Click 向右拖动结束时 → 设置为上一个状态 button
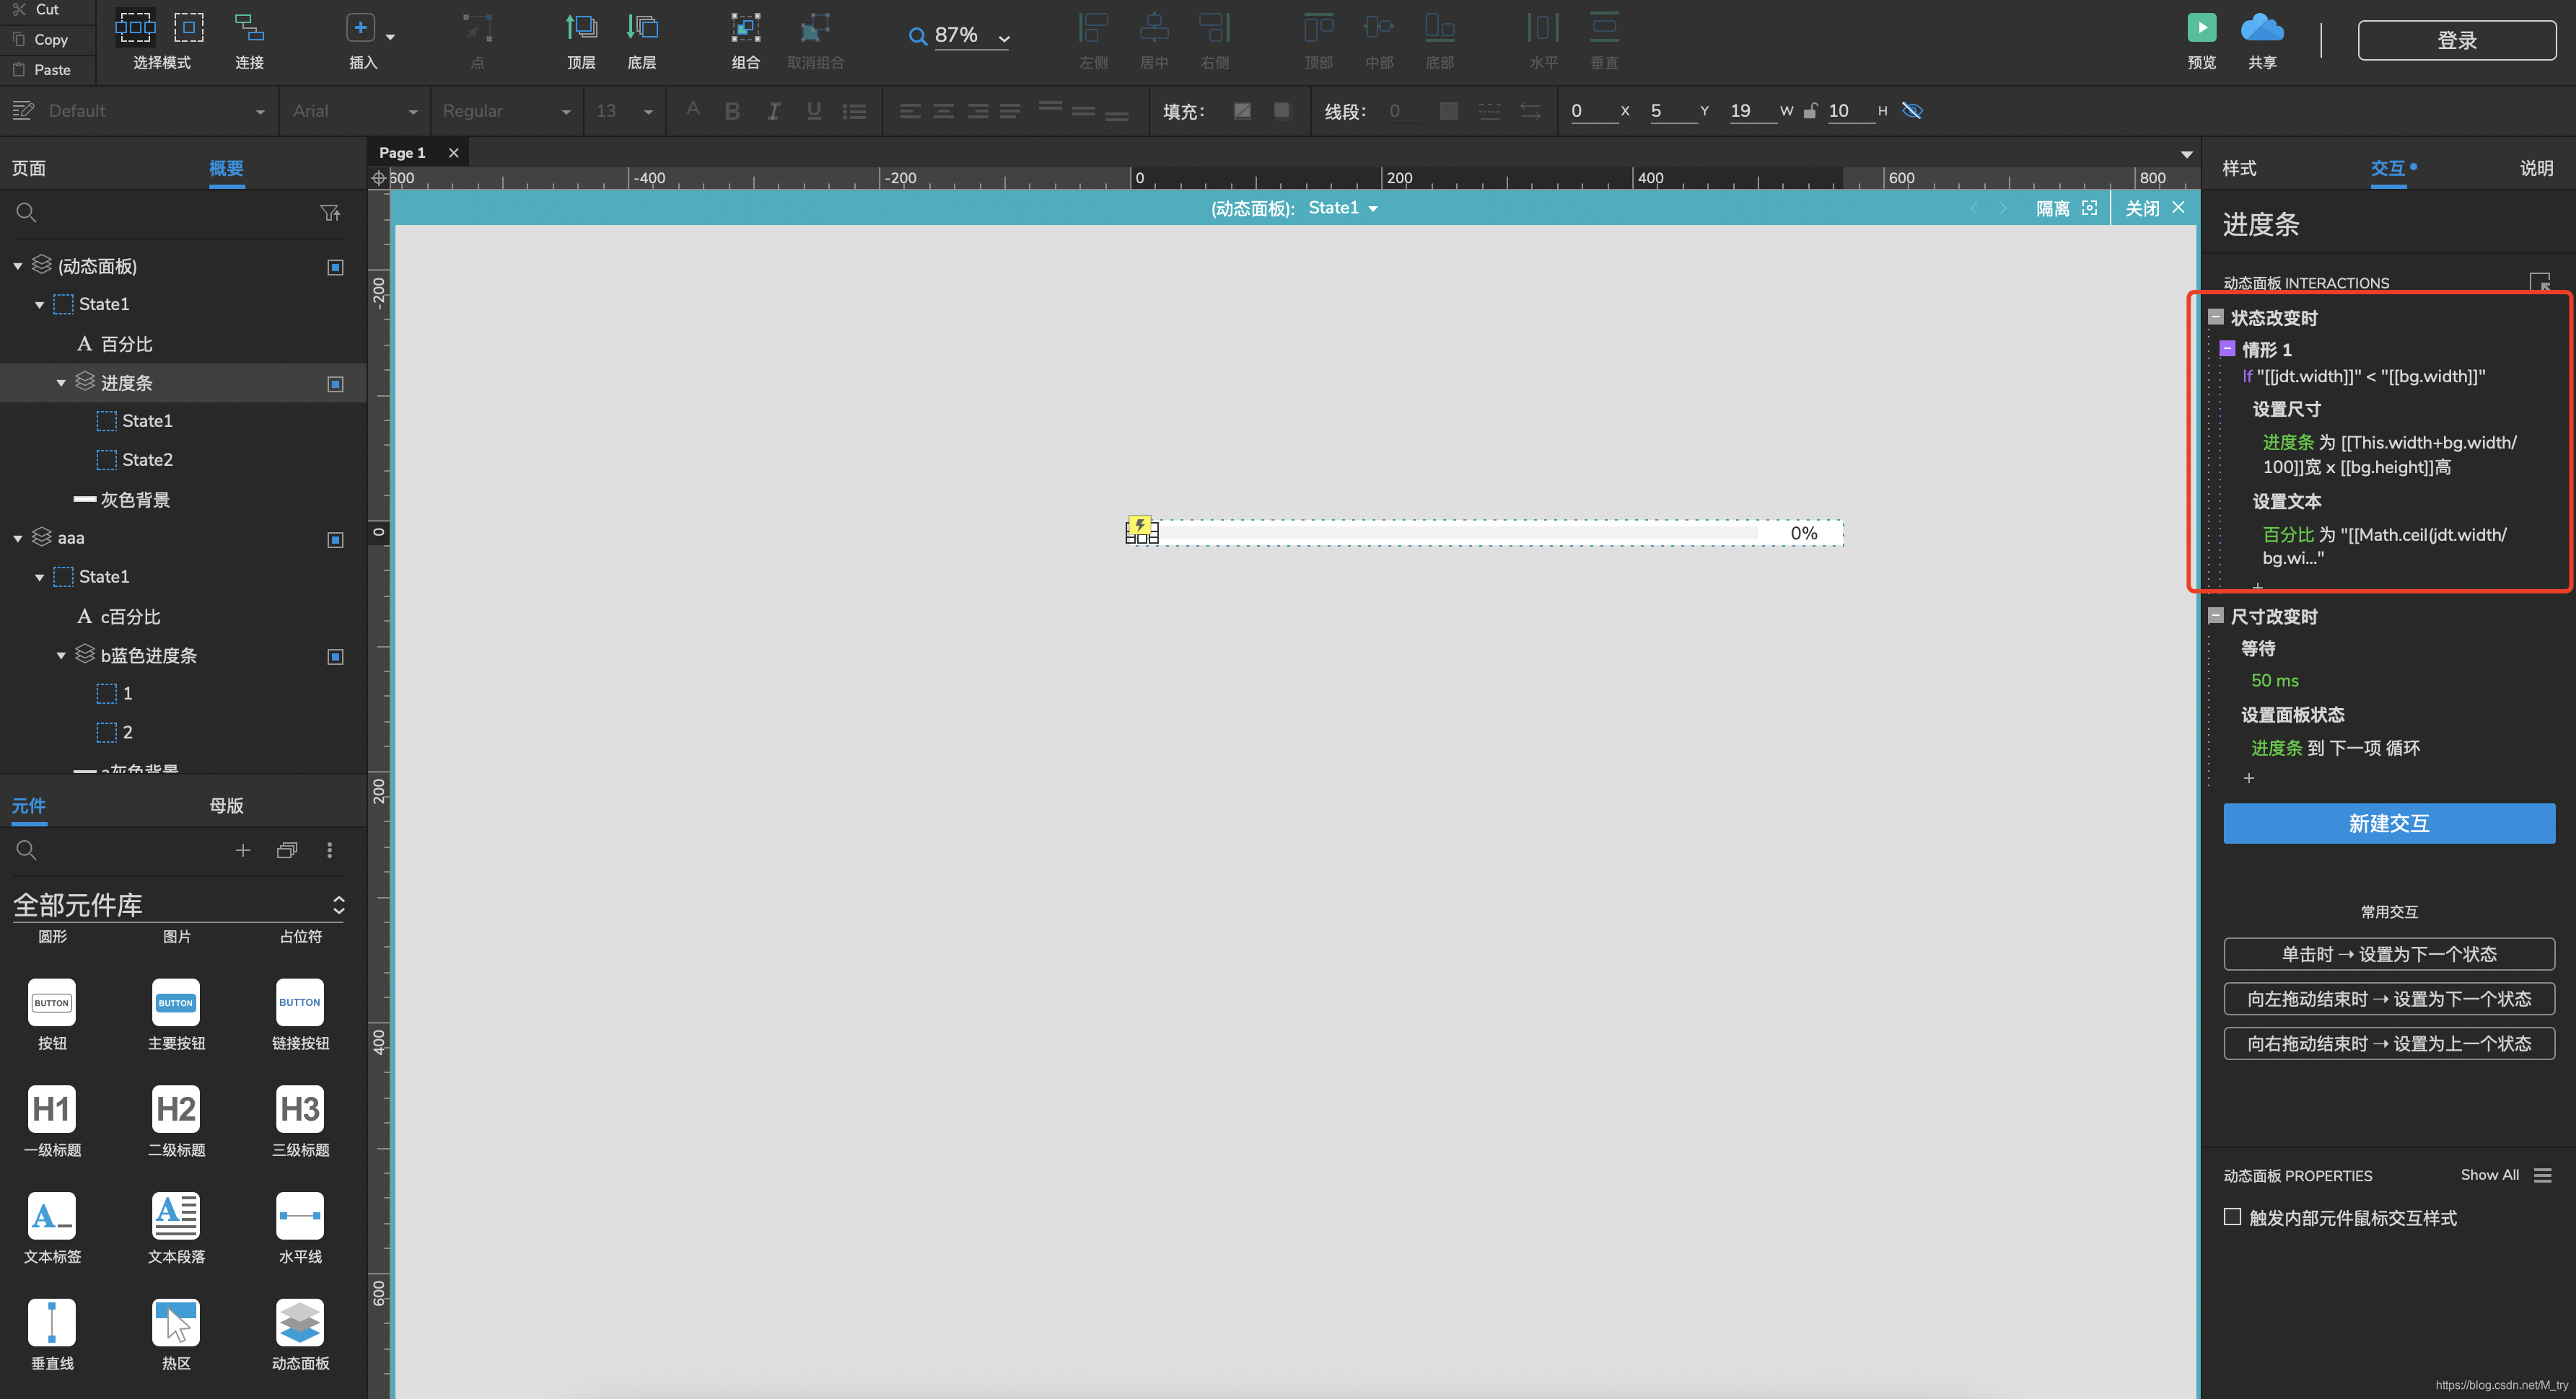Screen dimensions: 2576x1399 [x=2388, y=1044]
